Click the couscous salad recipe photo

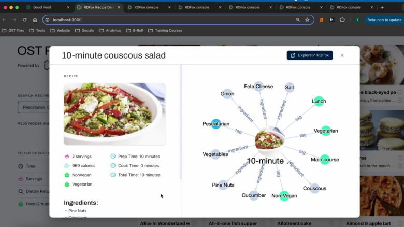(114, 113)
